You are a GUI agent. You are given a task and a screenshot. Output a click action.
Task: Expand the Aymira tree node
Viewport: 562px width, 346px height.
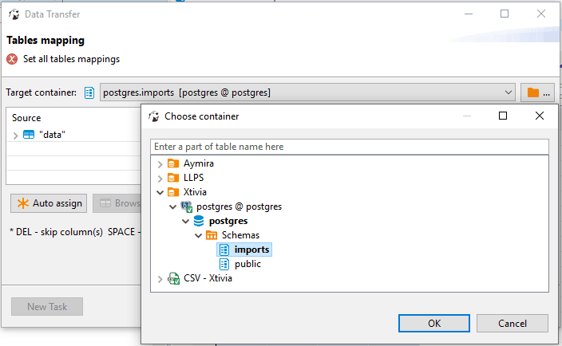coord(160,163)
